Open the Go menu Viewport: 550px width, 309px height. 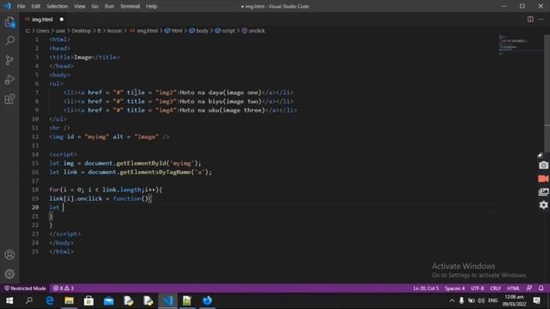95,6
